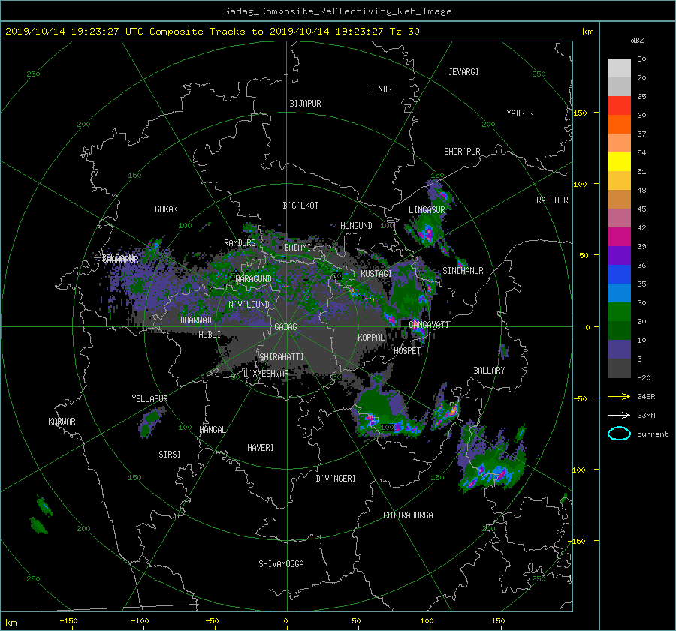Screen dimensions: 676x631
Task: Click the storm cell north of LINGASUR
Action: [439, 193]
